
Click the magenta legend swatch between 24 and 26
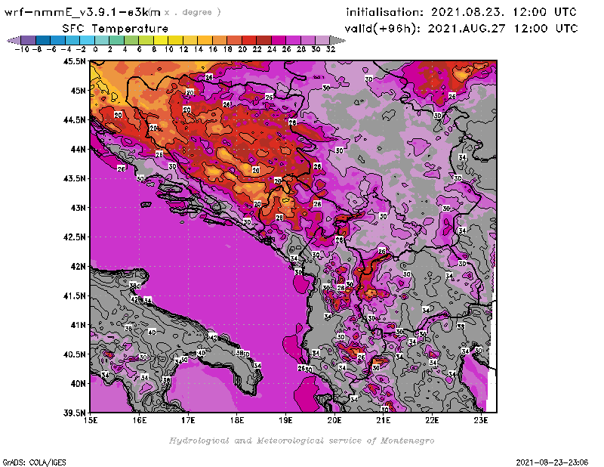click(x=278, y=40)
